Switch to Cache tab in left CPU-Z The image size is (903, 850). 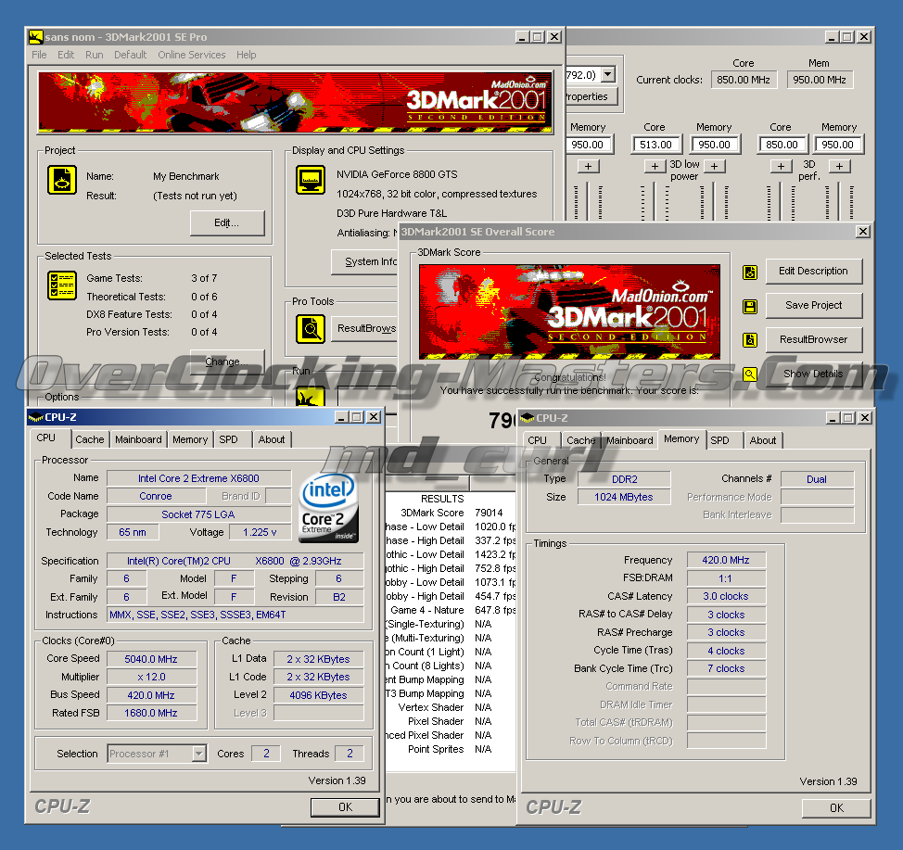[90, 439]
